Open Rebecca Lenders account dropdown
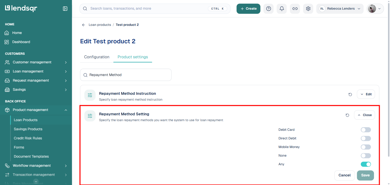The height and width of the screenshot is (185, 390). point(340,9)
